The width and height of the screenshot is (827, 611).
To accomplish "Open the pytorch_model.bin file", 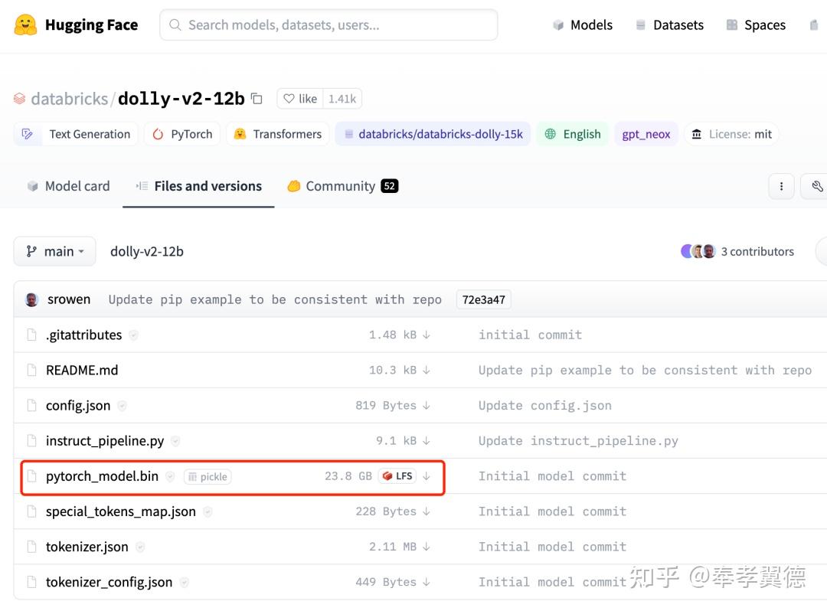I will (102, 476).
